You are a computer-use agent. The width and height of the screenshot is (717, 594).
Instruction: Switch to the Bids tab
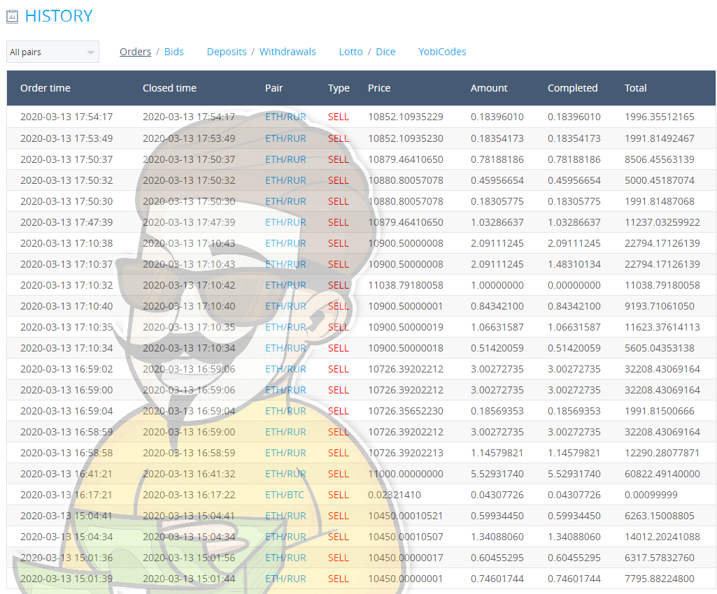pyautogui.click(x=173, y=52)
